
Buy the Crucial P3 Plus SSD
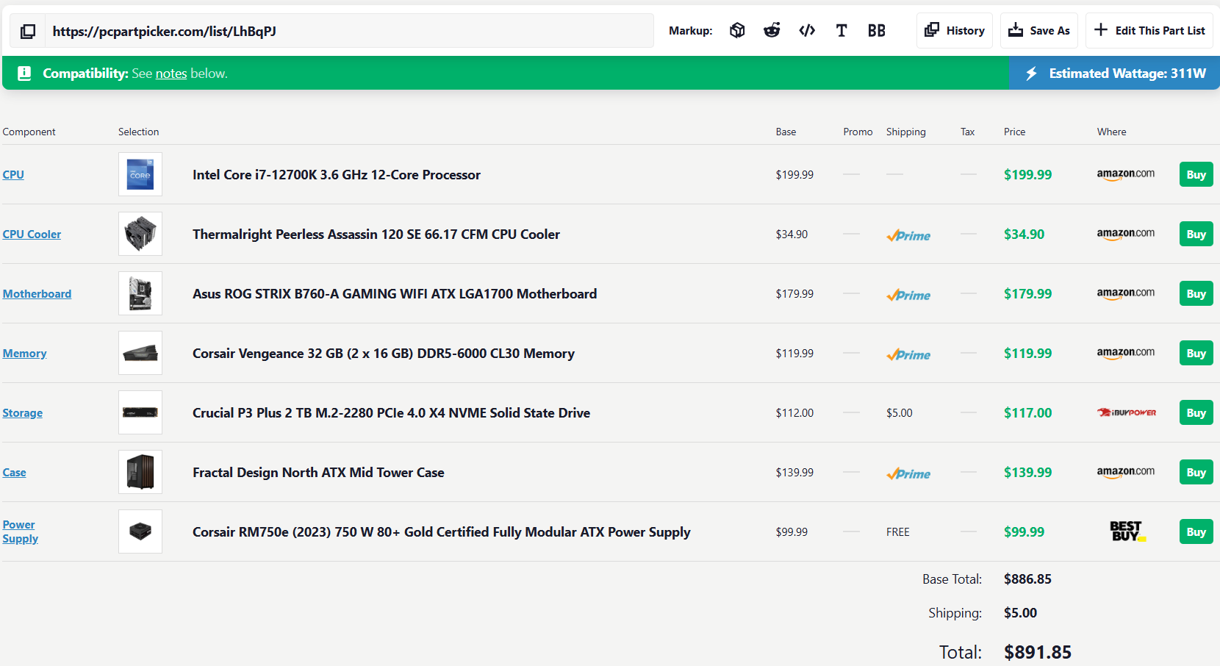[1196, 413]
